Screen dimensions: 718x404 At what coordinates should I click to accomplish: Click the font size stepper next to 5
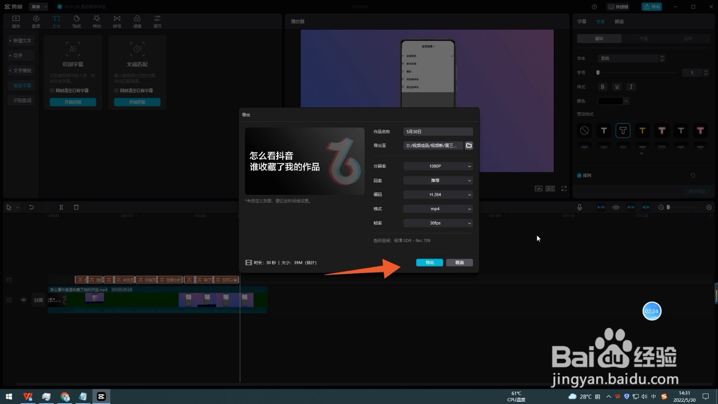pyautogui.click(x=706, y=72)
